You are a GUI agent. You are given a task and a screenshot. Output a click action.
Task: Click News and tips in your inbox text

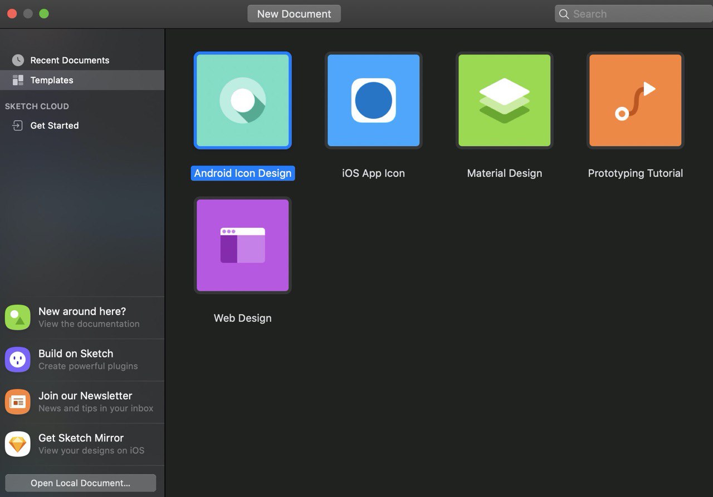click(96, 409)
